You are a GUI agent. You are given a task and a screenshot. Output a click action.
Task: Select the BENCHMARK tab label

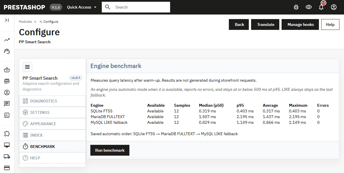tap(42, 147)
